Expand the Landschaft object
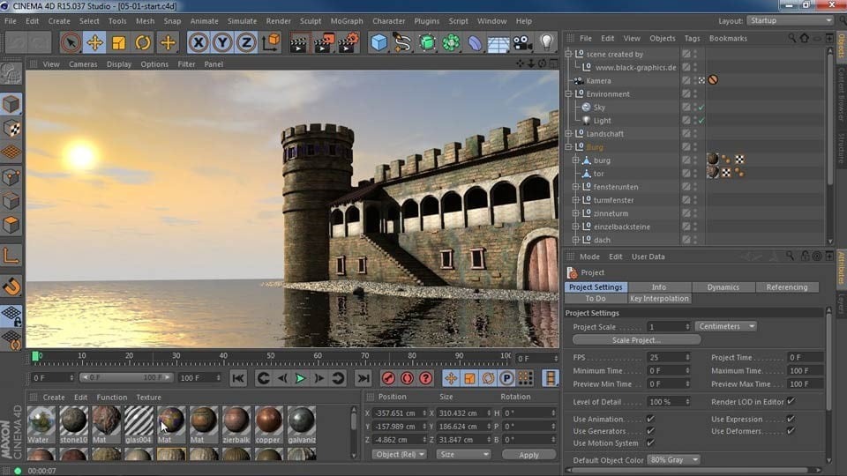 coord(568,133)
